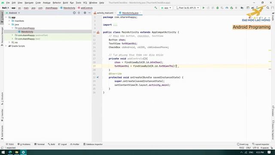This screenshot has height=155, width=275.
Task: Toggle the Emulator side tab
Action: [273, 111]
